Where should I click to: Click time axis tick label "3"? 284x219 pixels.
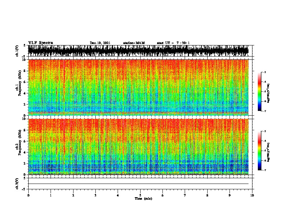95,195
